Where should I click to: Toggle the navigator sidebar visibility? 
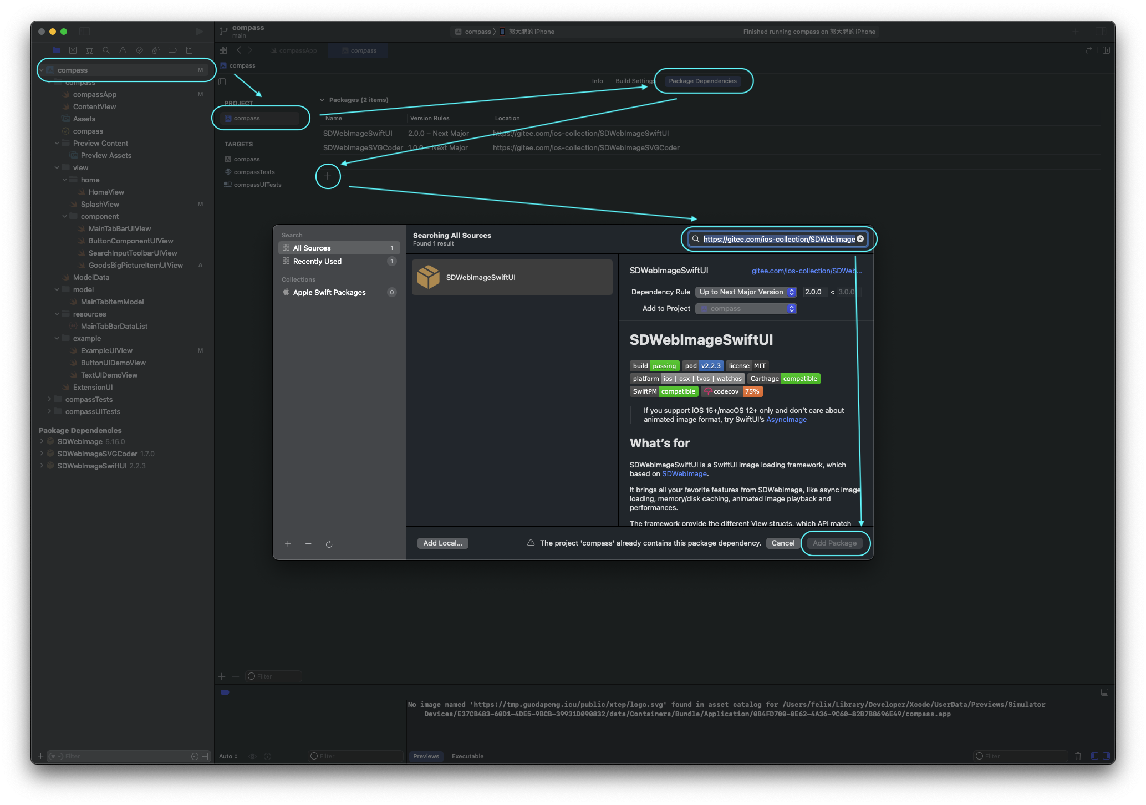point(84,32)
